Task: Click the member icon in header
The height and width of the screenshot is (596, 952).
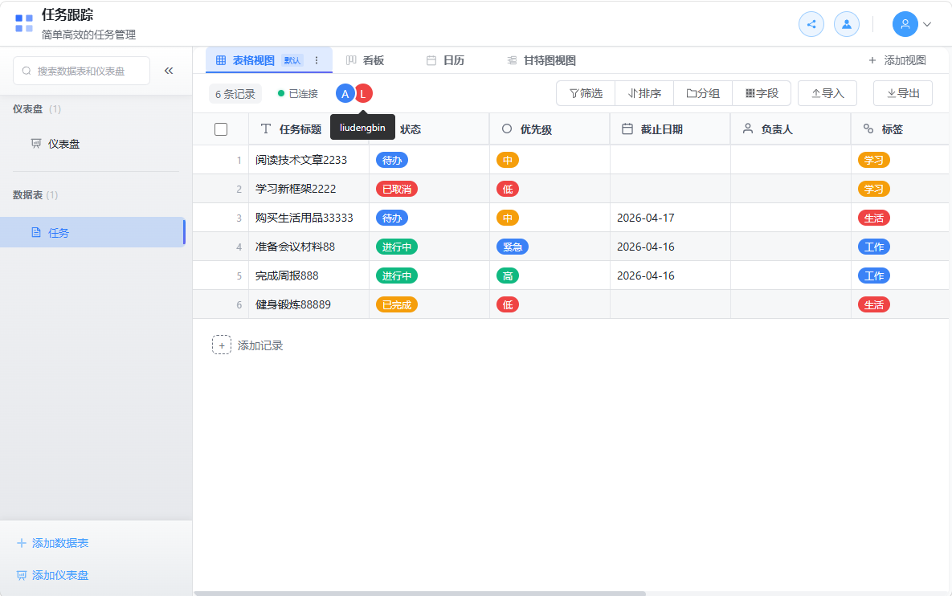Action: 847,24
